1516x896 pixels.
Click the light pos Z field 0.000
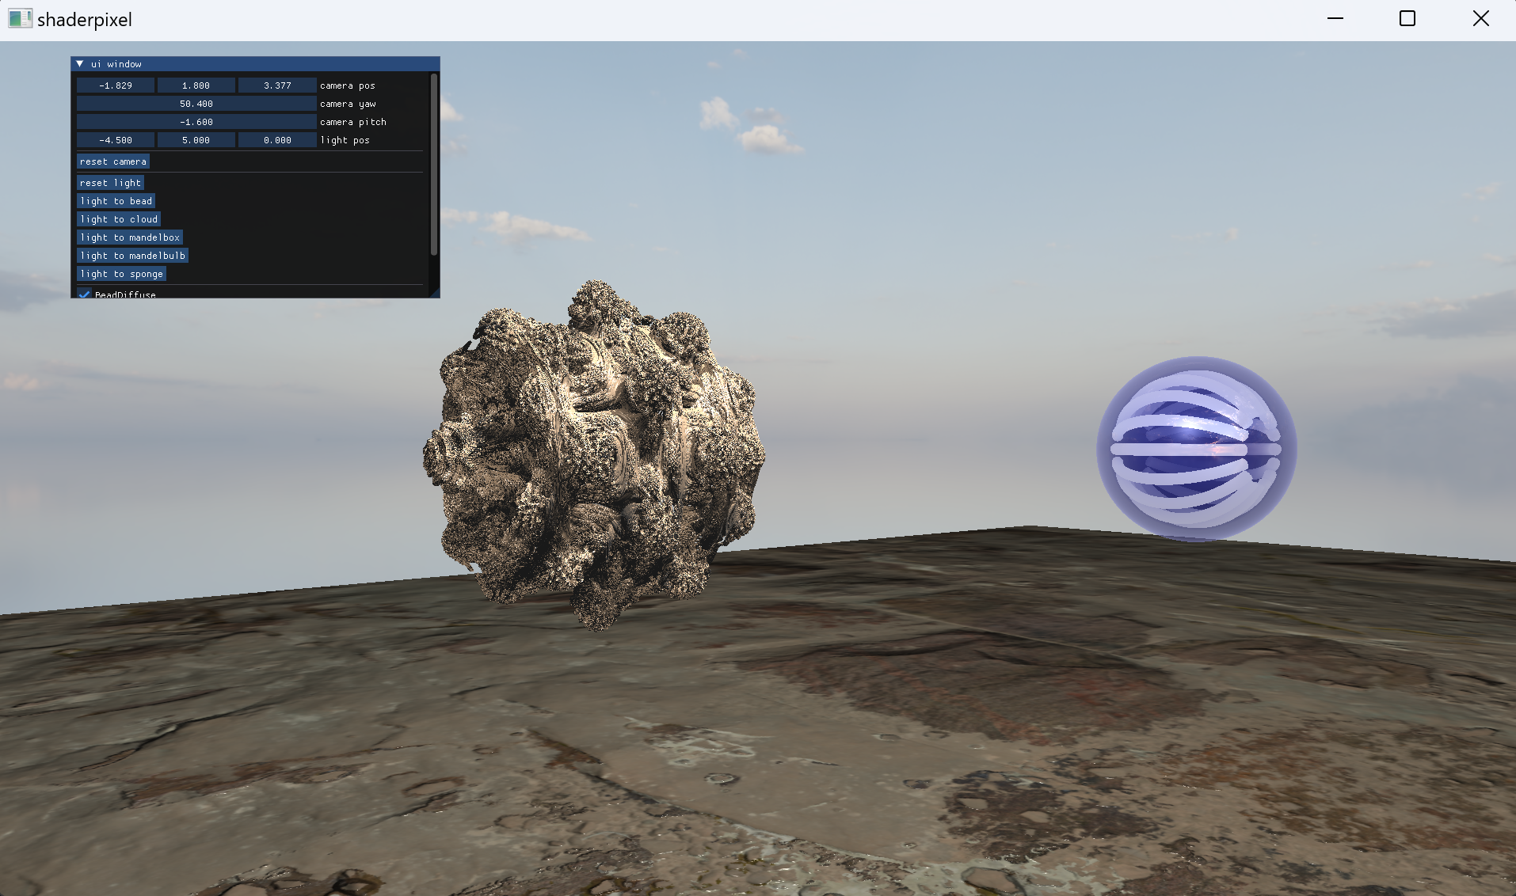click(277, 140)
